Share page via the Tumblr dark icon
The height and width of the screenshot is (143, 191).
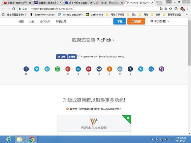130,69
